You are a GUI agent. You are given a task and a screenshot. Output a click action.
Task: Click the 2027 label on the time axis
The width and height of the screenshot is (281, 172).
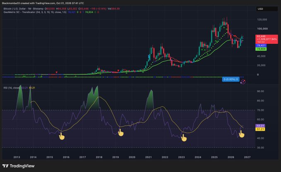pyautogui.click(x=247, y=157)
